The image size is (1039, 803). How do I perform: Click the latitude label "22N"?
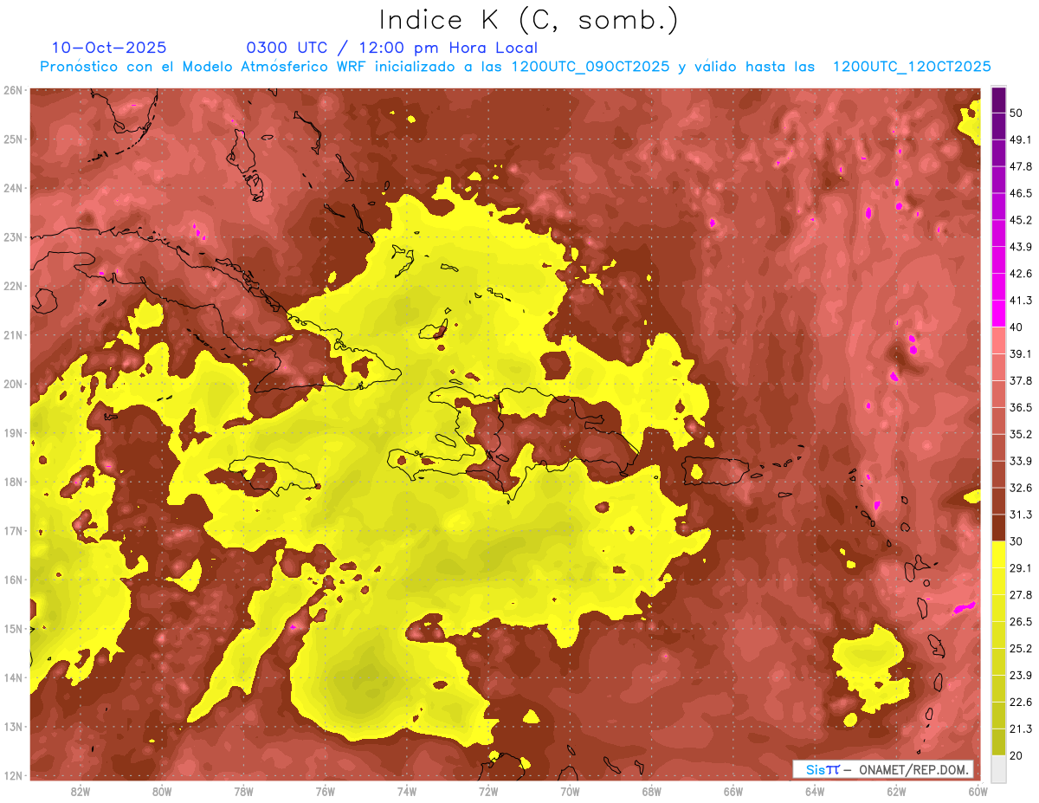13,286
